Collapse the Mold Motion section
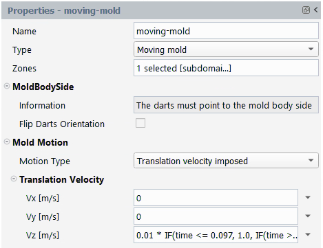The width and height of the screenshot is (323, 248). click(x=7, y=142)
